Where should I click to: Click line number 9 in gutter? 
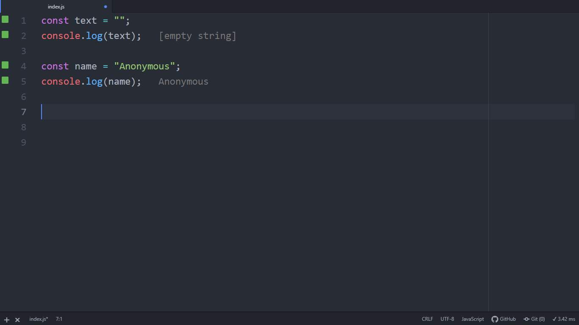tap(23, 143)
